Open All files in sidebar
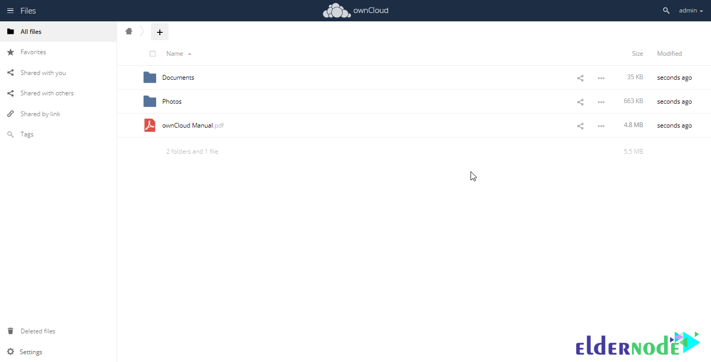The width and height of the screenshot is (711, 362). pos(58,32)
